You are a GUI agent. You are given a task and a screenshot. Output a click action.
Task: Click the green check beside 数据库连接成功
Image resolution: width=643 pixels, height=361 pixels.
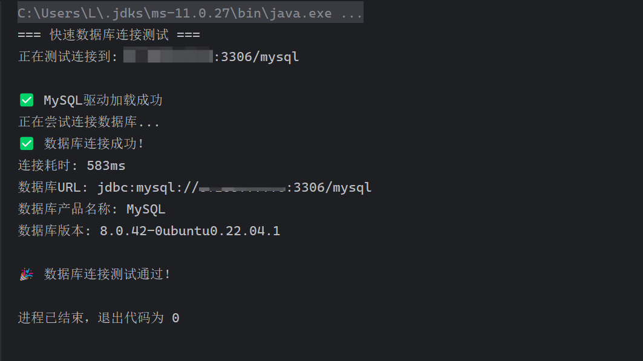click(27, 144)
